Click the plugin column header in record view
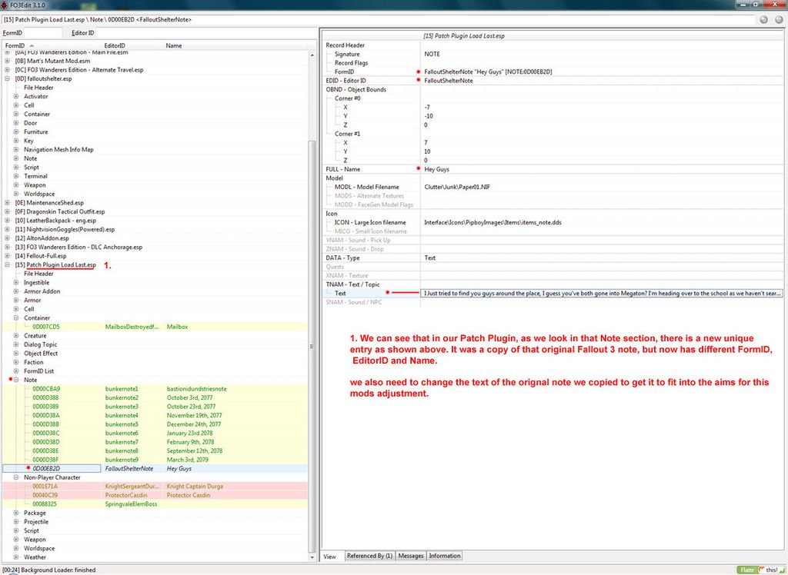This screenshot has width=788, height=575. tap(602, 36)
